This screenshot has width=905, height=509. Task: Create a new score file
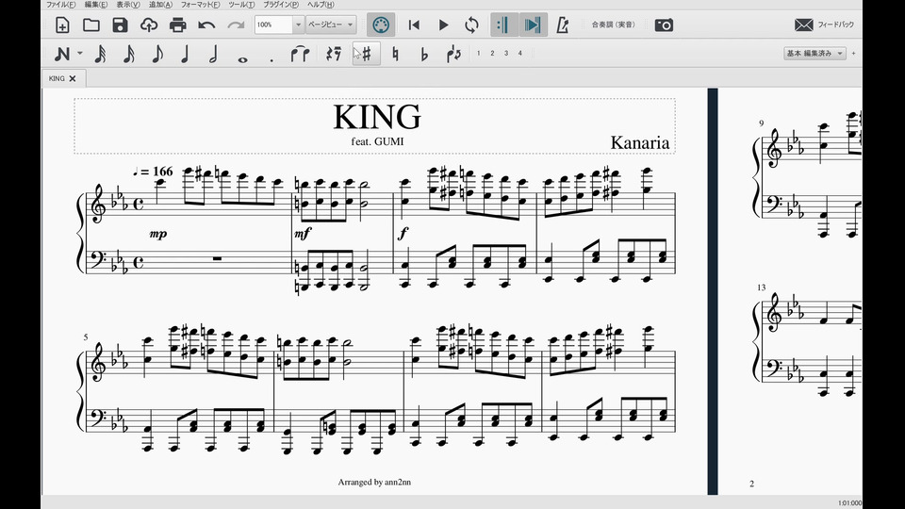[x=62, y=25]
